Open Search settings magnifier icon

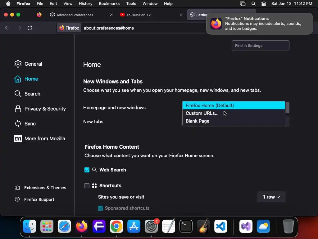18,94
